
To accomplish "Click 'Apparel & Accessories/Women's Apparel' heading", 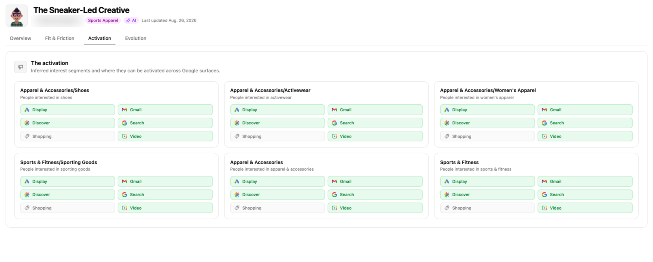I will click(488, 90).
